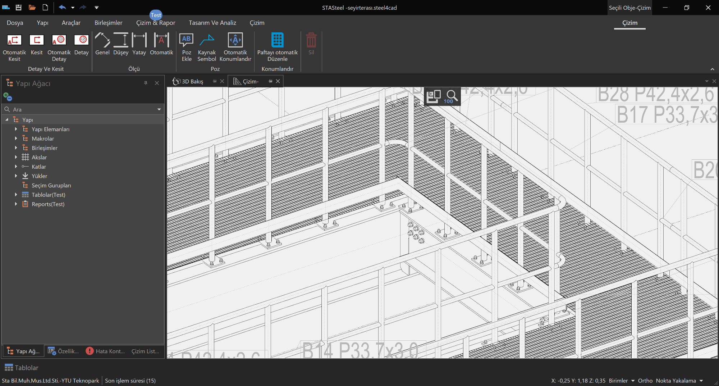
Task: Open the Hata Kont... panel tab
Action: coord(106,351)
